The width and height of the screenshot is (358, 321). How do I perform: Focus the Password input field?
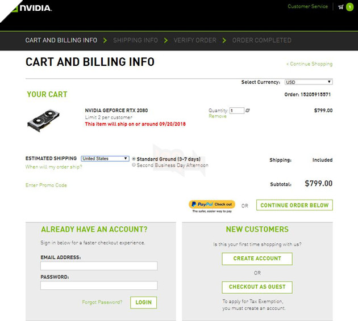coord(99,286)
